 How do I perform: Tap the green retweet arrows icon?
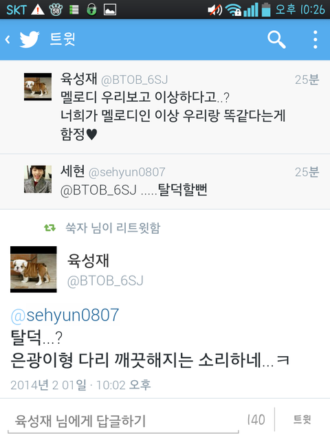[49, 228]
